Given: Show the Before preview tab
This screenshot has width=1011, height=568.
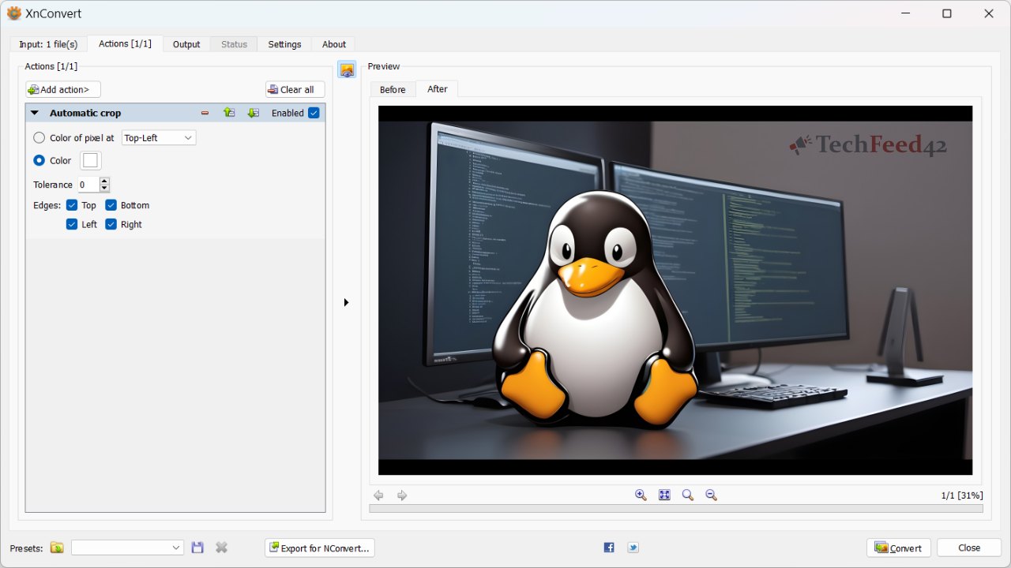Looking at the screenshot, I should click(x=393, y=90).
